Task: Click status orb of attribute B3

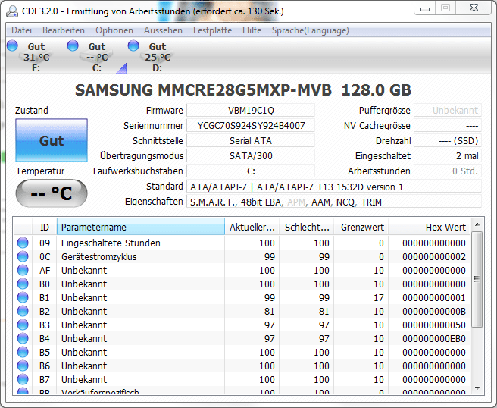Action: [23, 325]
